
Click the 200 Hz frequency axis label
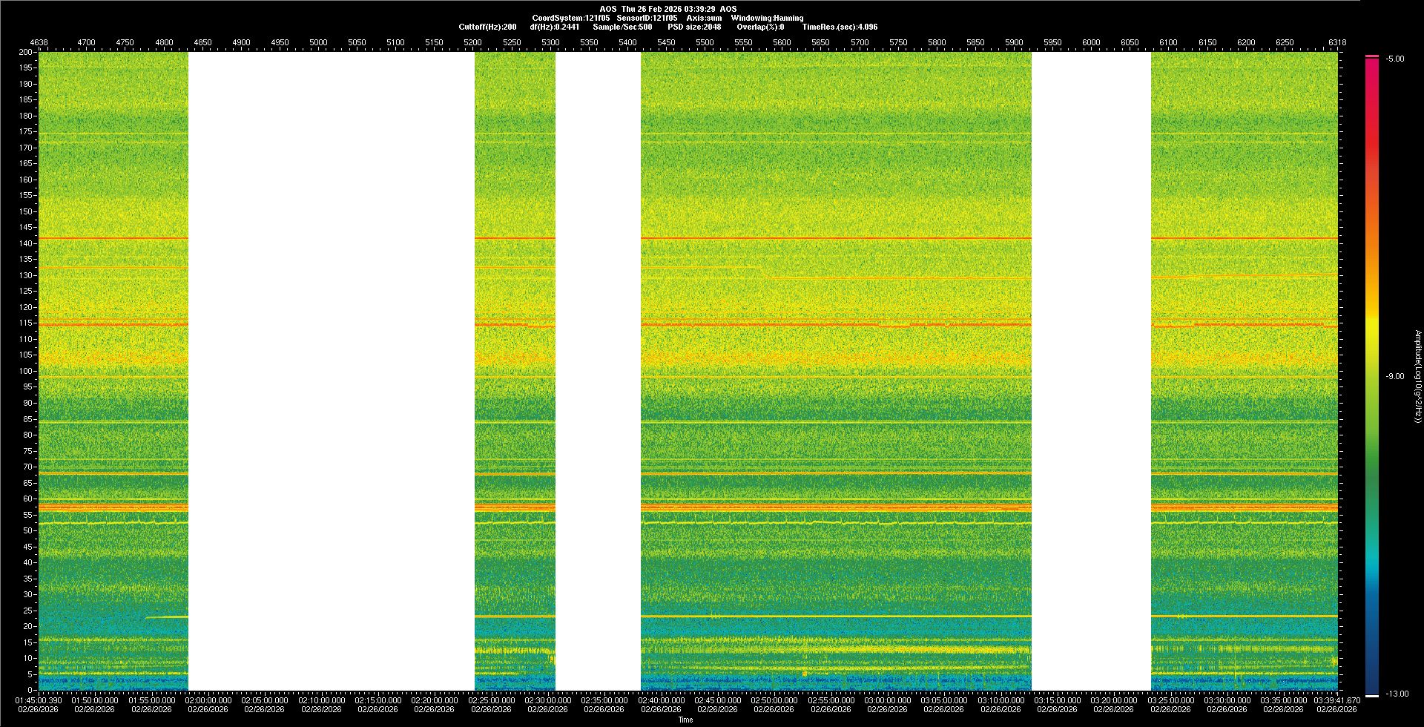[26, 53]
